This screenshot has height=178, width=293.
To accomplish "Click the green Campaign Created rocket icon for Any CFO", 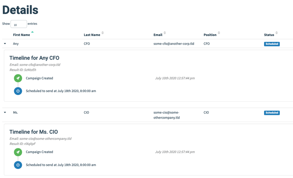I will click(x=18, y=78).
